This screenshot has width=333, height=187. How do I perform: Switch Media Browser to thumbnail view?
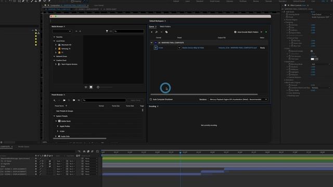91,87
